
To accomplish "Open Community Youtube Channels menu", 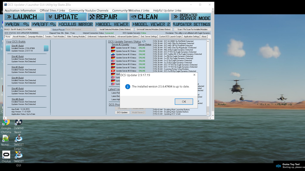I will tap(88, 10).
